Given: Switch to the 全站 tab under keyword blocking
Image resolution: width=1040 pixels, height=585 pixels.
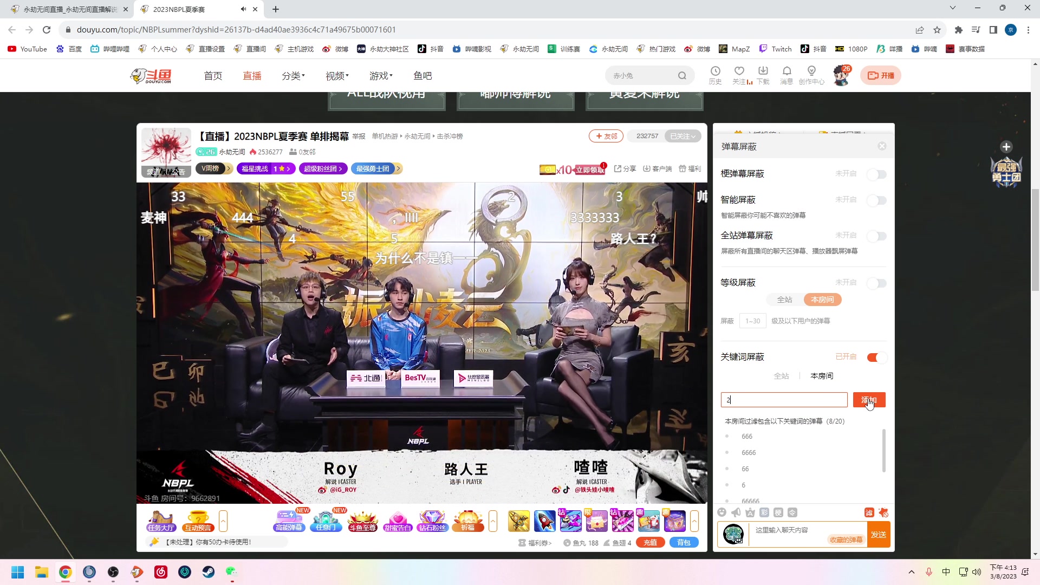Looking at the screenshot, I should click(x=782, y=375).
